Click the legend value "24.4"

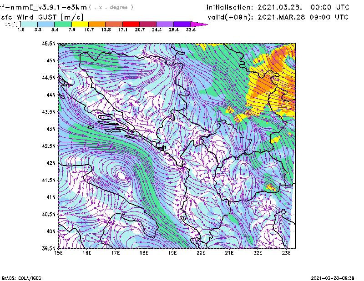[x=157, y=30]
